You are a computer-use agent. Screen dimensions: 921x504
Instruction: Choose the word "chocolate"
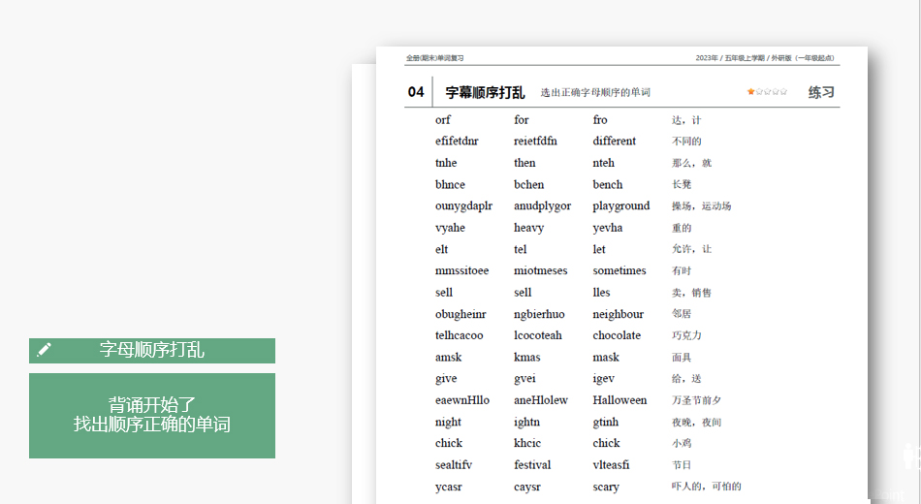617,335
